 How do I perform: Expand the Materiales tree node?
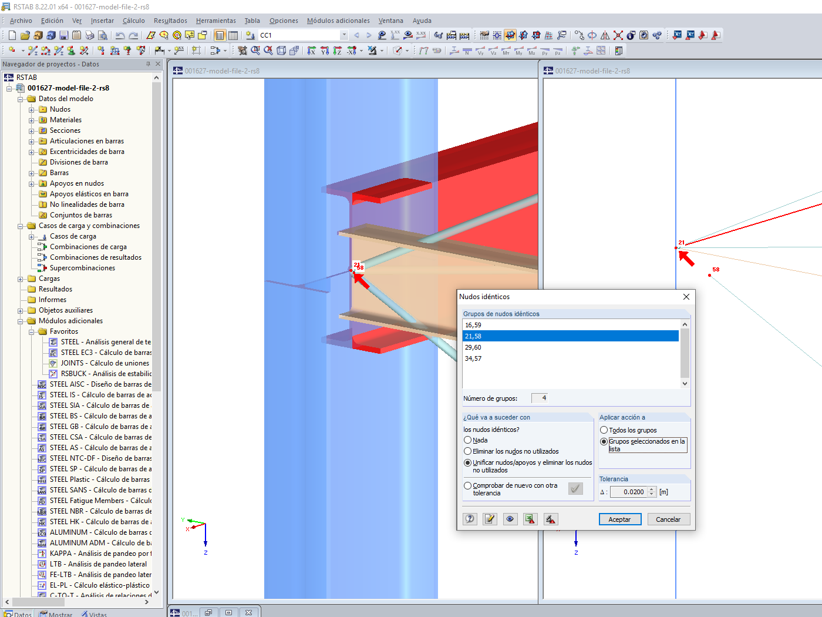32,120
